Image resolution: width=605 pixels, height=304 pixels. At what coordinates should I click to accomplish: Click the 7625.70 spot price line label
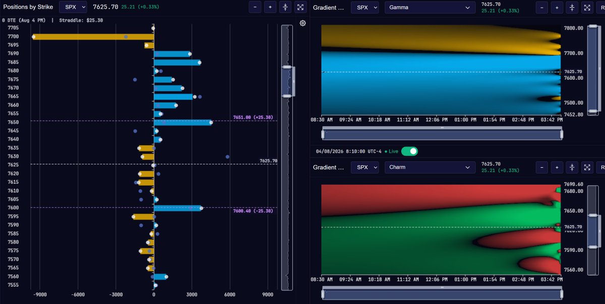tap(268, 161)
